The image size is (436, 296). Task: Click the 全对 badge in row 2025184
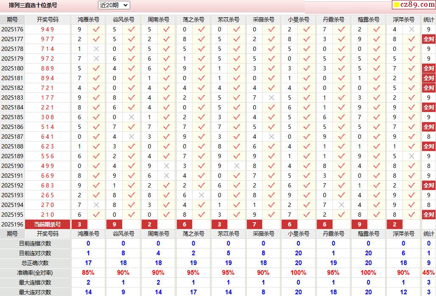coord(428,107)
